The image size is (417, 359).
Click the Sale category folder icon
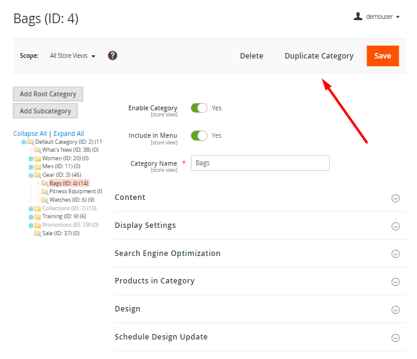[x=37, y=233]
